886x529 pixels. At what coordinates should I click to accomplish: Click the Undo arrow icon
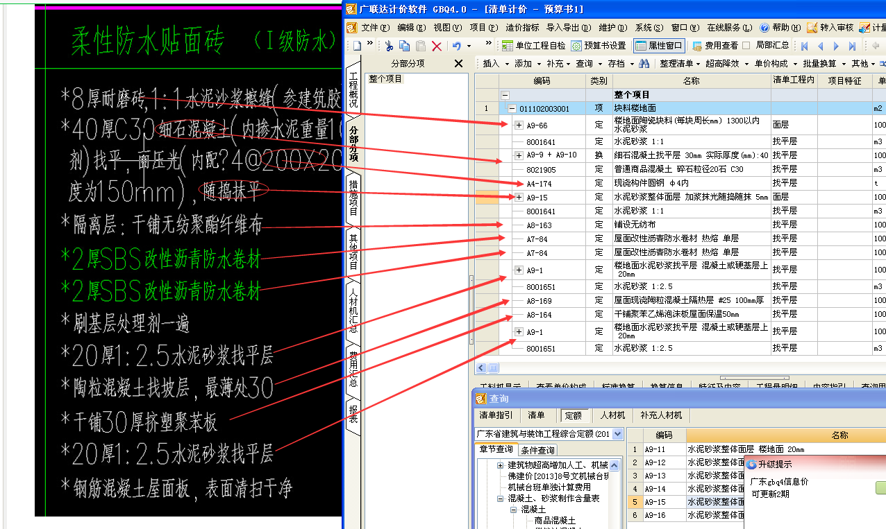pos(456,46)
